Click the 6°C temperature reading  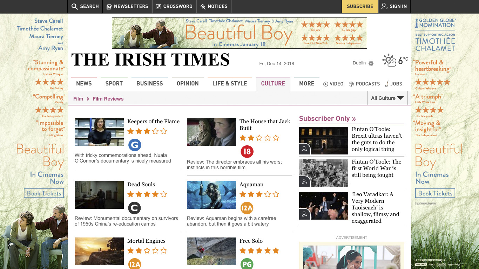(403, 61)
